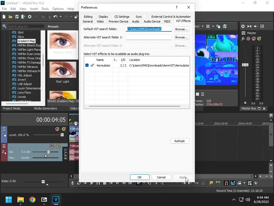This screenshot has width=274, height=206.
Task: Mute the Master bus
Action: click(x=254, y=39)
